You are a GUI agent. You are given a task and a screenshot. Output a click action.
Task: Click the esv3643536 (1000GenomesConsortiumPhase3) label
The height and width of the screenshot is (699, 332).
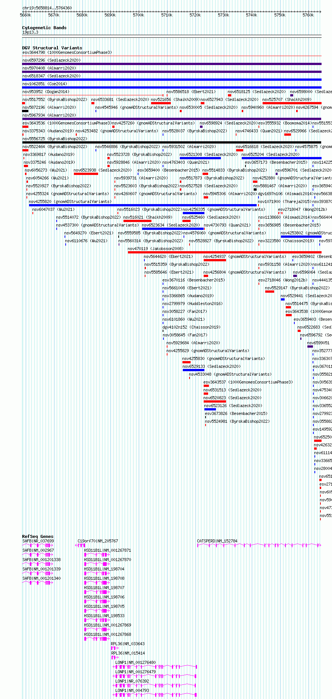[x=67, y=123]
